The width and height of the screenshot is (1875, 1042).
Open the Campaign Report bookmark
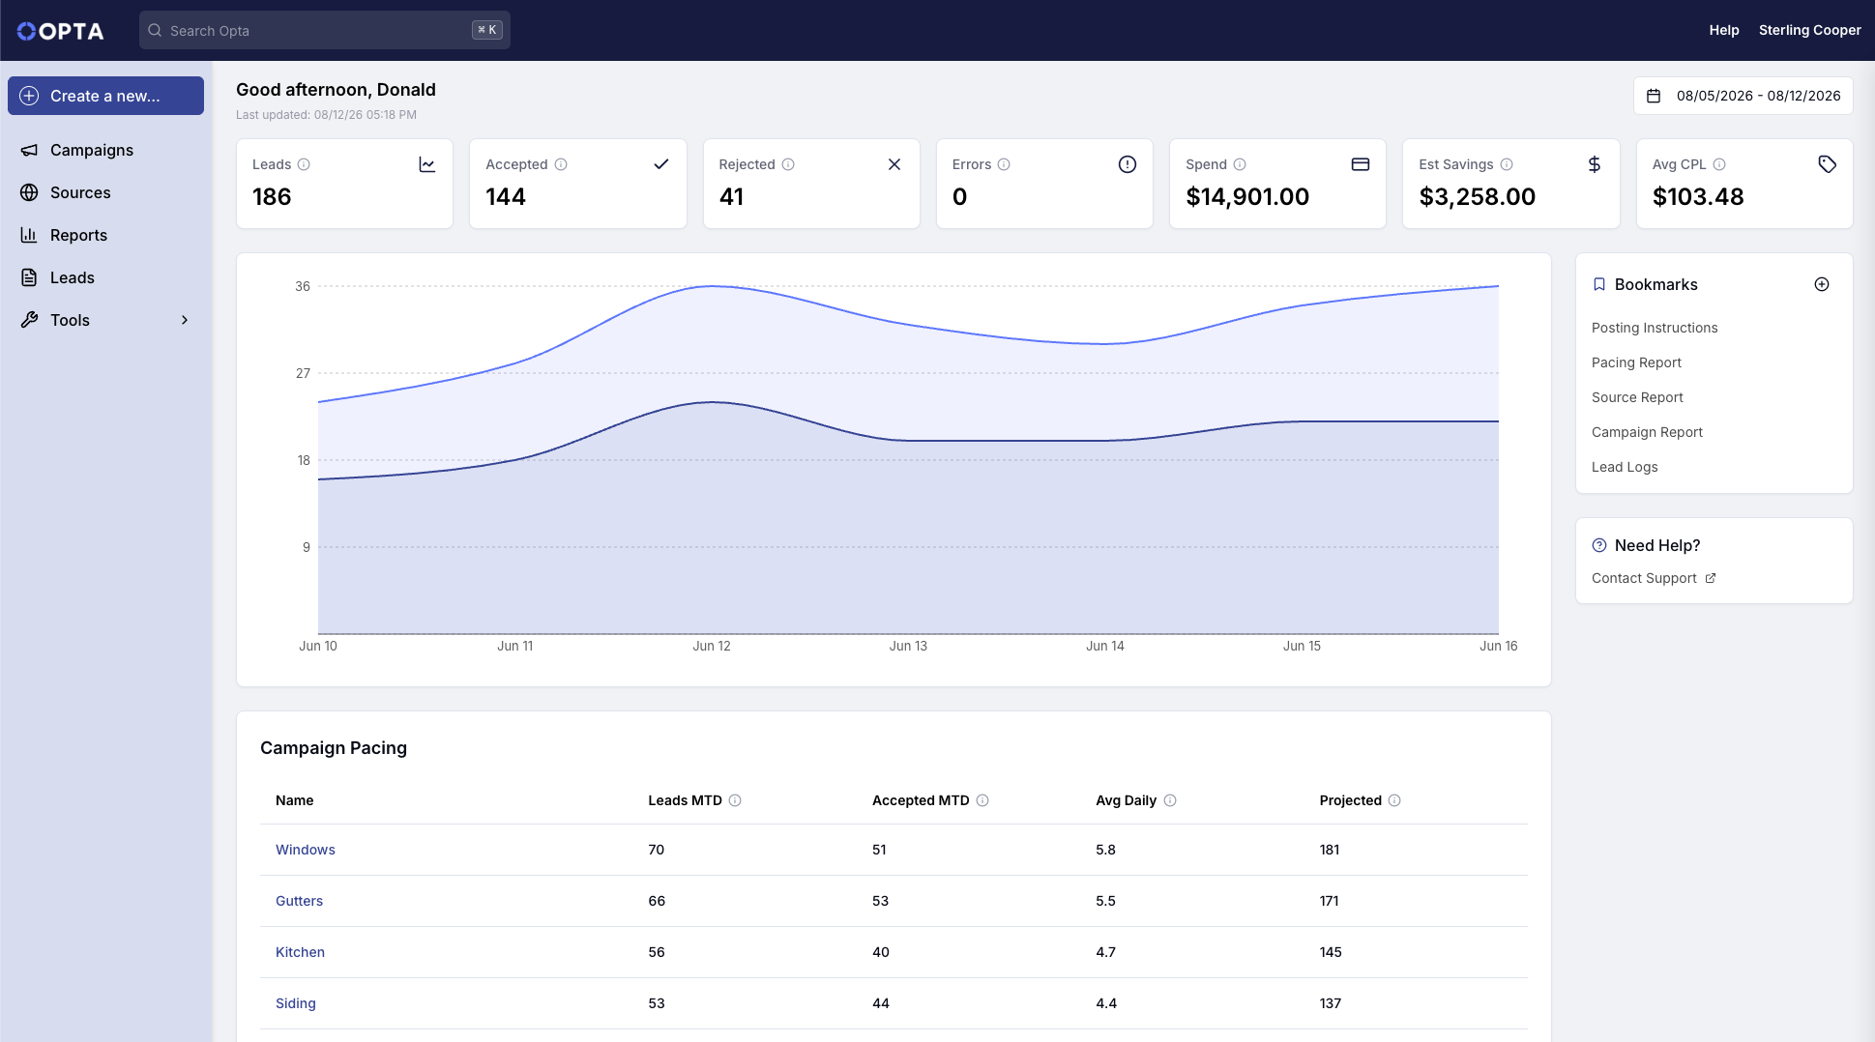(1647, 432)
